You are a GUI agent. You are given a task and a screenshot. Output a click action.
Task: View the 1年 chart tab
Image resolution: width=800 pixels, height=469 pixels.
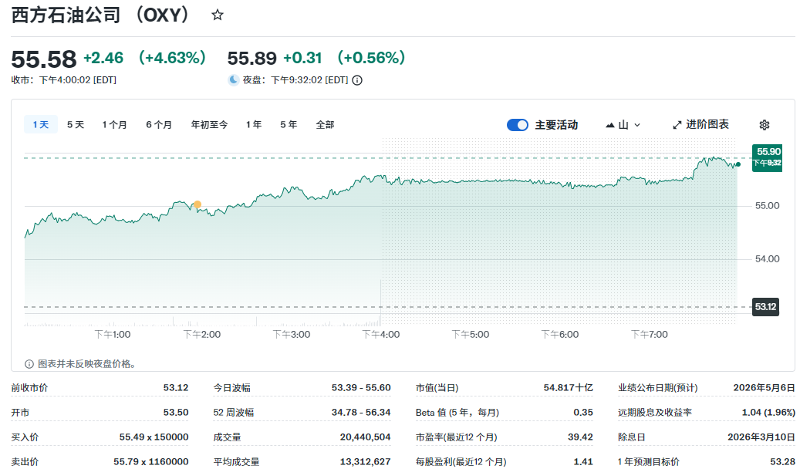[x=253, y=123]
